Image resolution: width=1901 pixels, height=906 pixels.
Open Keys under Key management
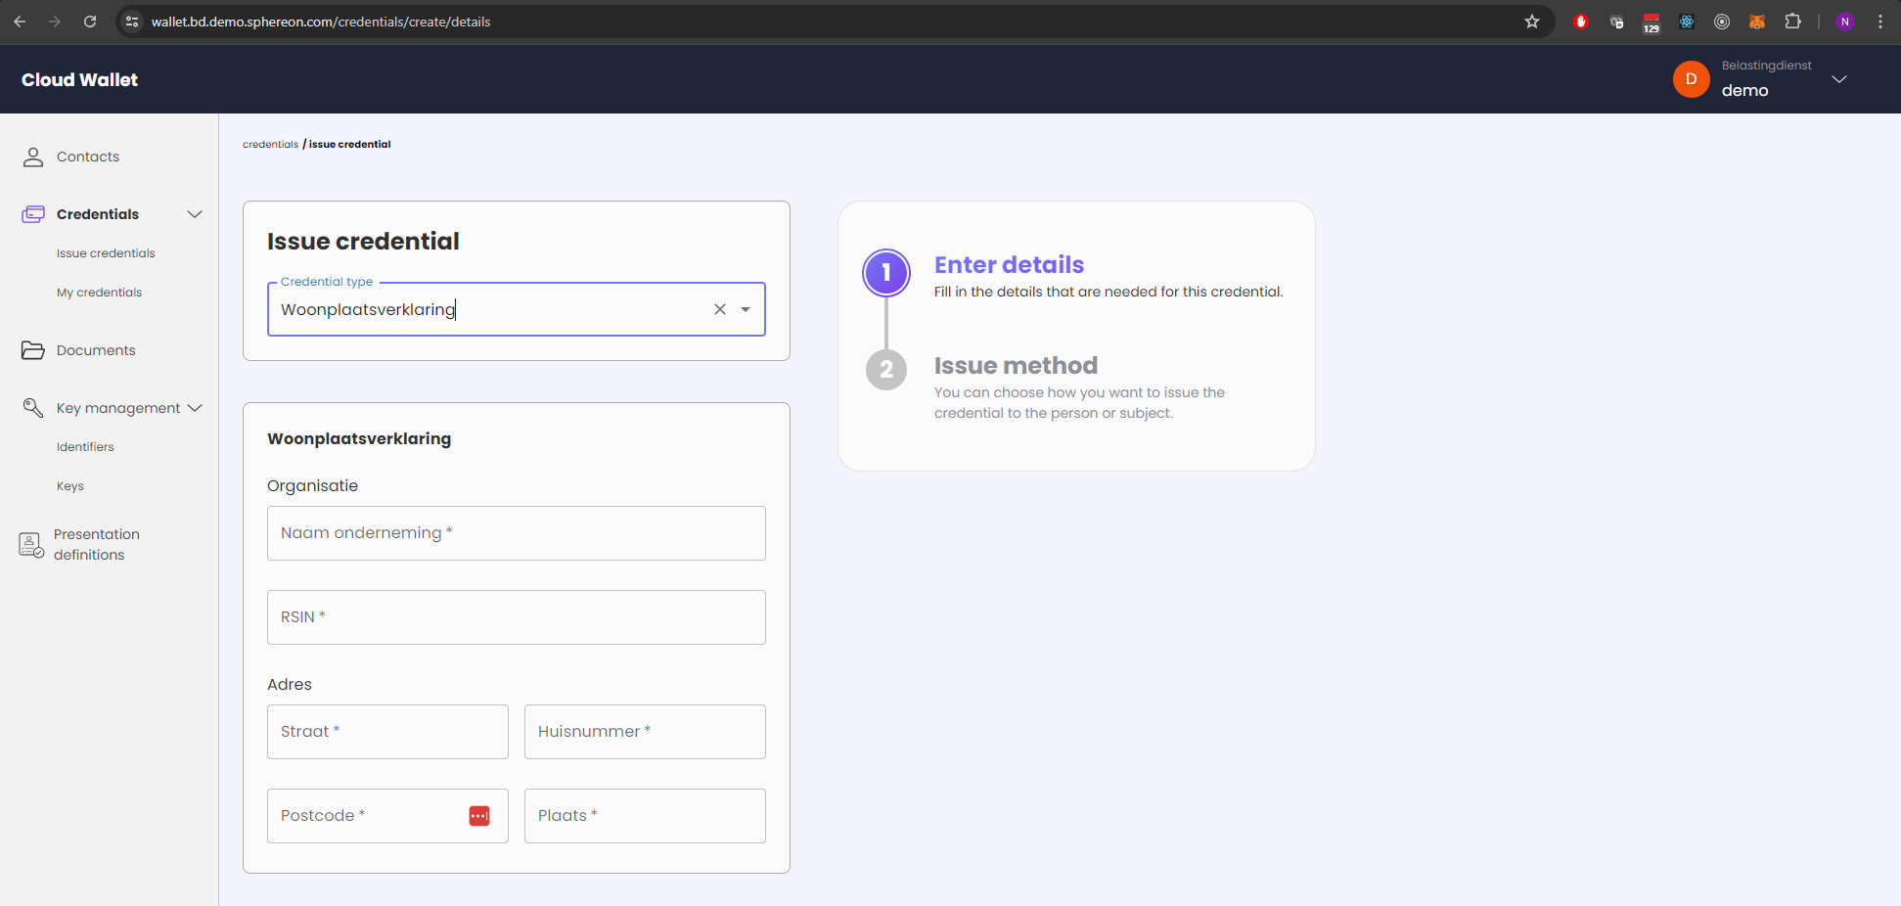70,486
